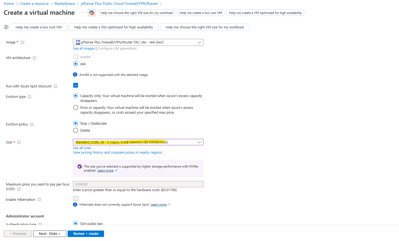Click the purple NVMe rocket icon
This screenshot has width=399, height=241.
pyautogui.click(x=80, y=166)
